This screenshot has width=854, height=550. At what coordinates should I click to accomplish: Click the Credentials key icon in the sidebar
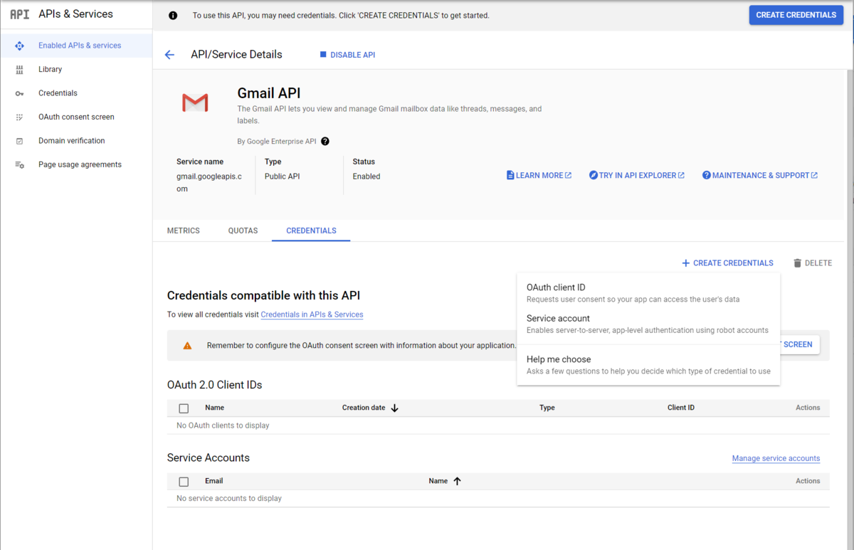coord(19,93)
